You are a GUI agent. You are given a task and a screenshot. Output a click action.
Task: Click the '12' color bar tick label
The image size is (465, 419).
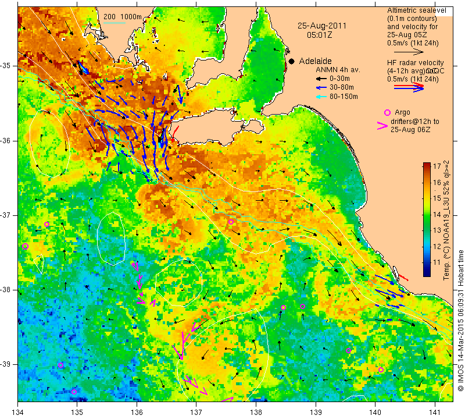(437, 247)
